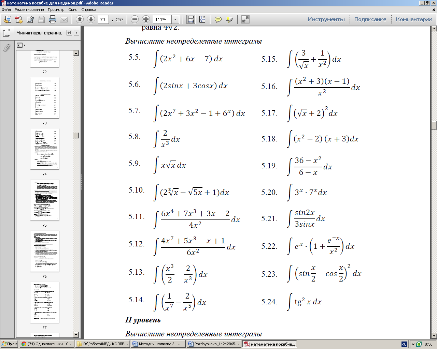Click document scrollbar up arrow
This screenshot has height=349, width=437.
[x=434, y=28]
